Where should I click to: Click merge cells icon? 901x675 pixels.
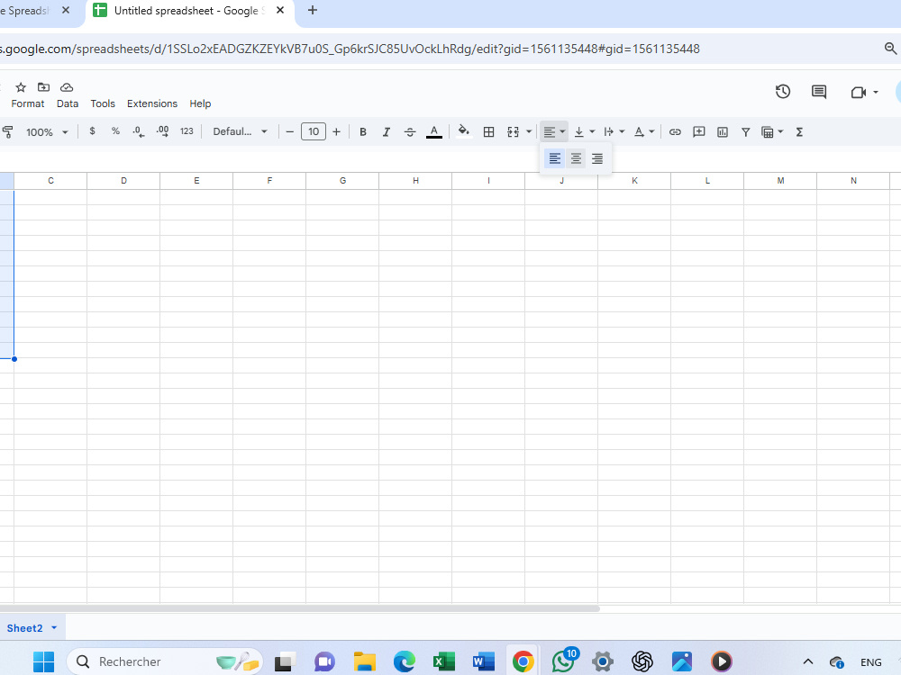[x=514, y=132]
